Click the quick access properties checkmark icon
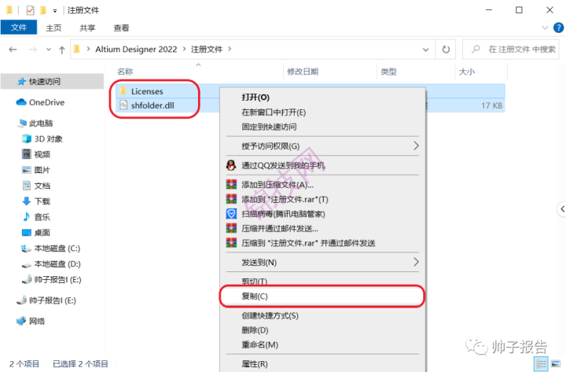This screenshot has height=372, width=566. (31, 10)
